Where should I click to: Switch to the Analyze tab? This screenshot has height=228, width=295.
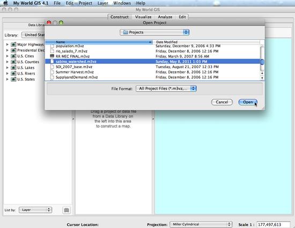pyautogui.click(x=165, y=17)
